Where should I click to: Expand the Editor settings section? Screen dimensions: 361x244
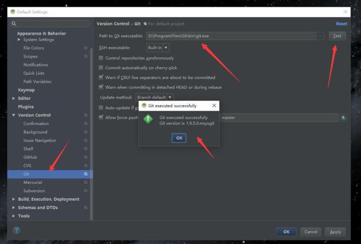click(x=13, y=98)
